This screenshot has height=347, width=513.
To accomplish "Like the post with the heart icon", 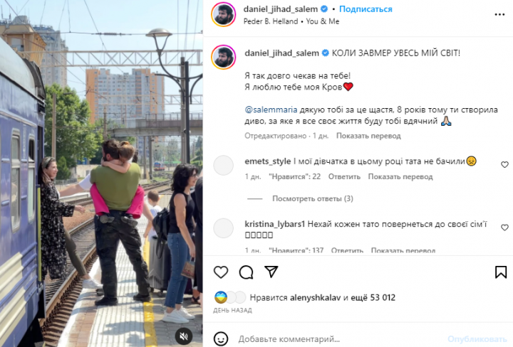I will coord(221,272).
